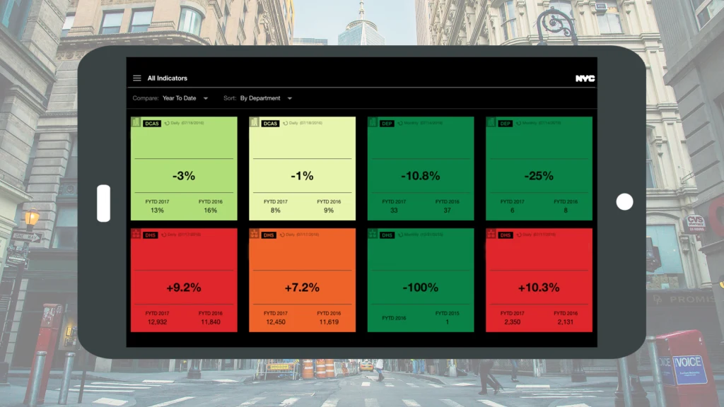Open the Compare 'Year To Date' dropdown
This screenshot has height=407, width=724.
coord(185,98)
